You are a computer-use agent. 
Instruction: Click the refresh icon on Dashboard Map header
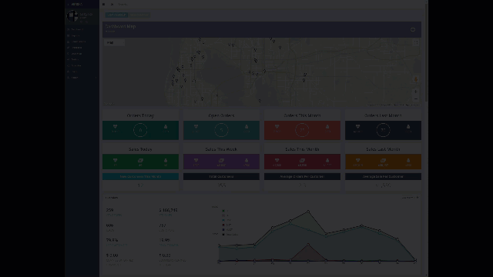point(413,29)
